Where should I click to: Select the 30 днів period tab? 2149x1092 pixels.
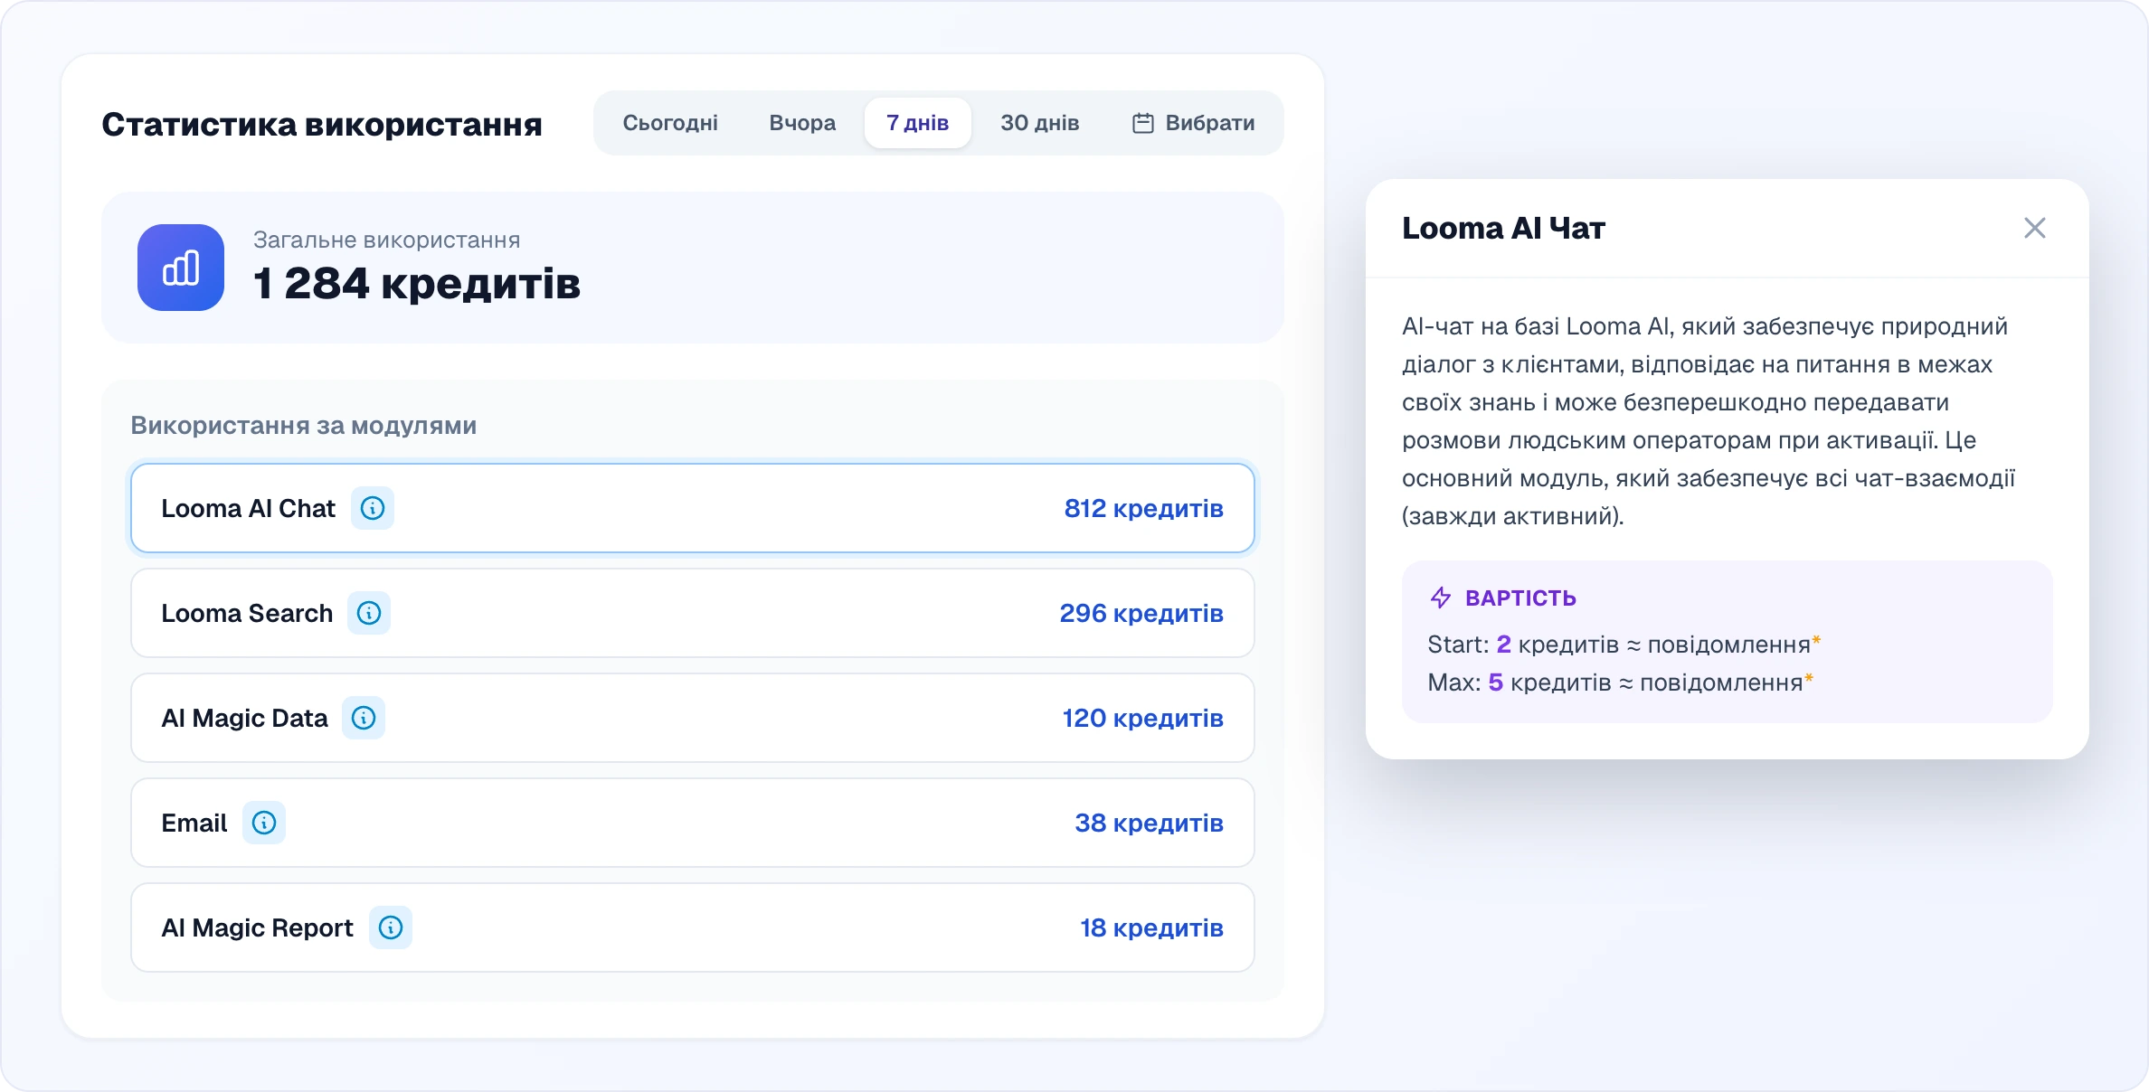point(1040,123)
